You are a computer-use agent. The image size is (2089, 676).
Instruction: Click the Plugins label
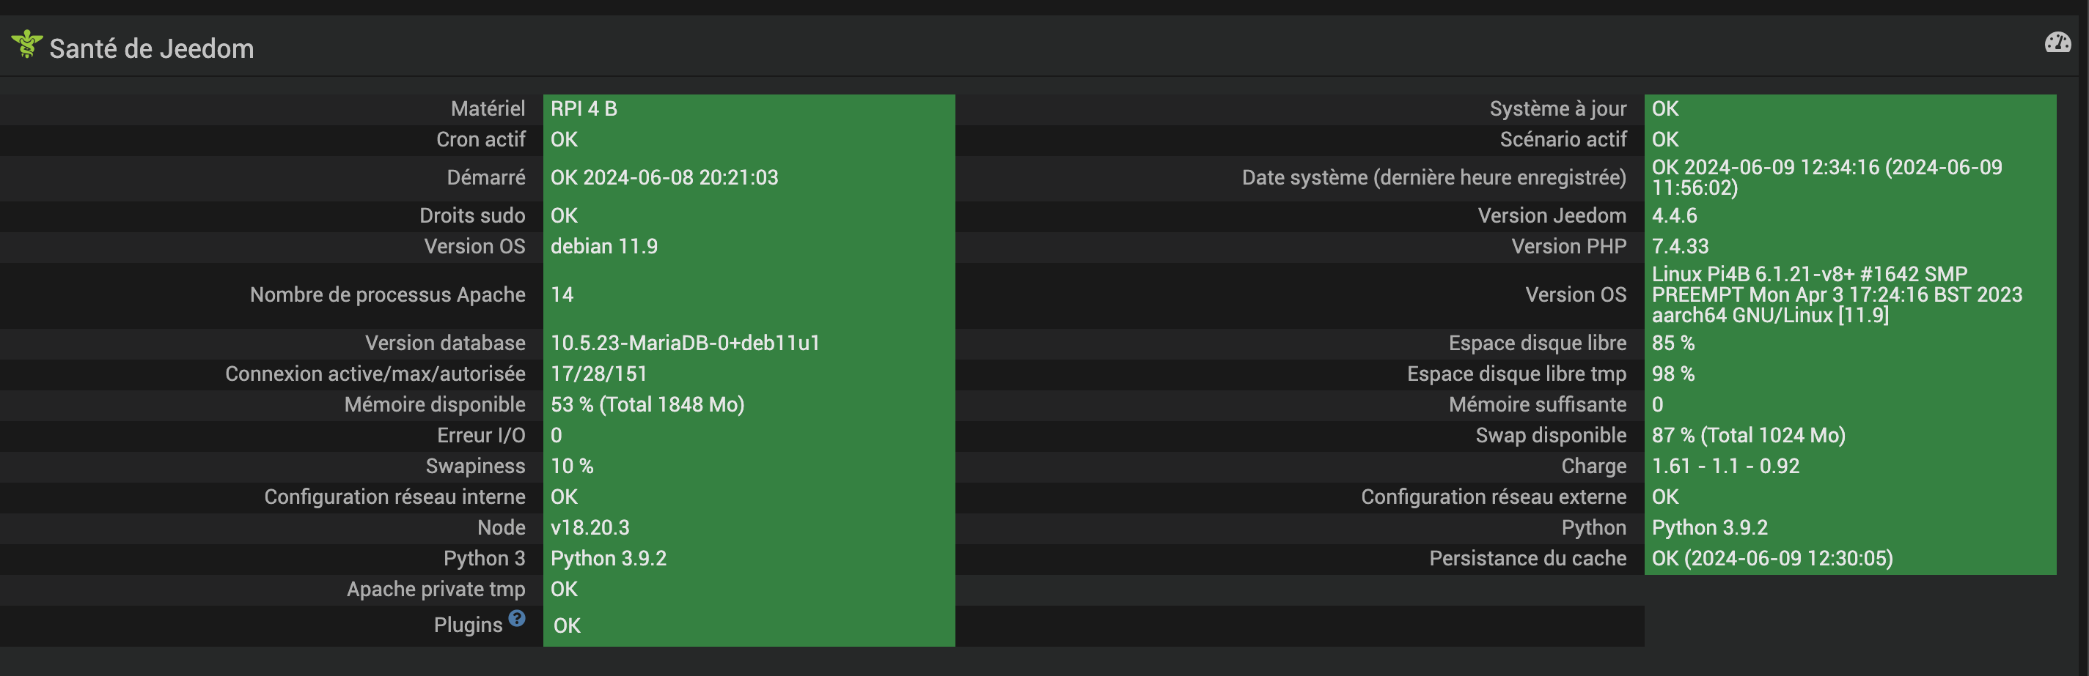tap(468, 625)
